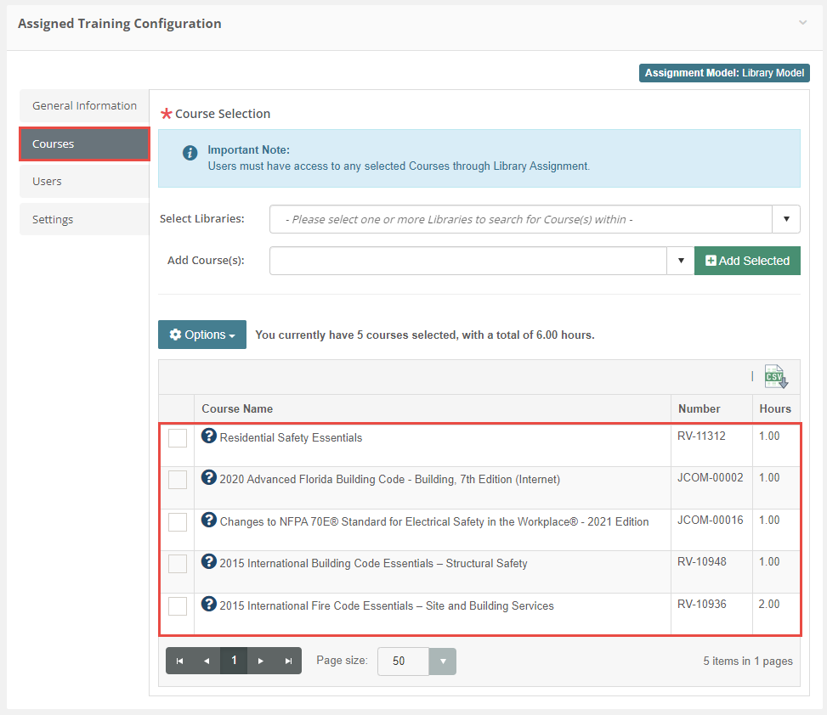
Task: Go to next page of results
Action: click(261, 661)
